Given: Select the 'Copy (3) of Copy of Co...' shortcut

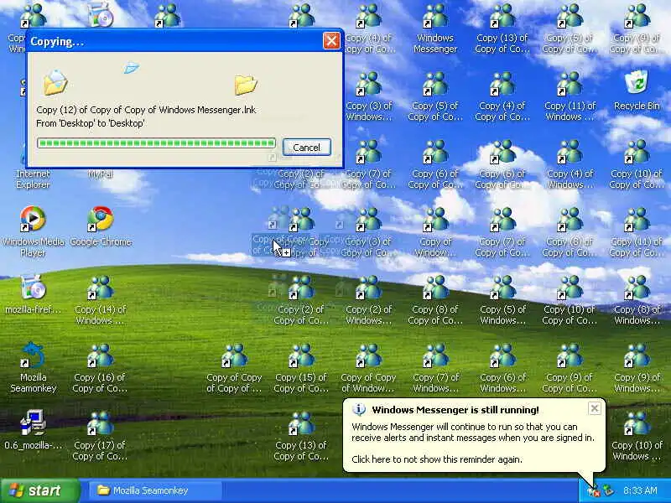Looking at the screenshot, I should (368, 232).
